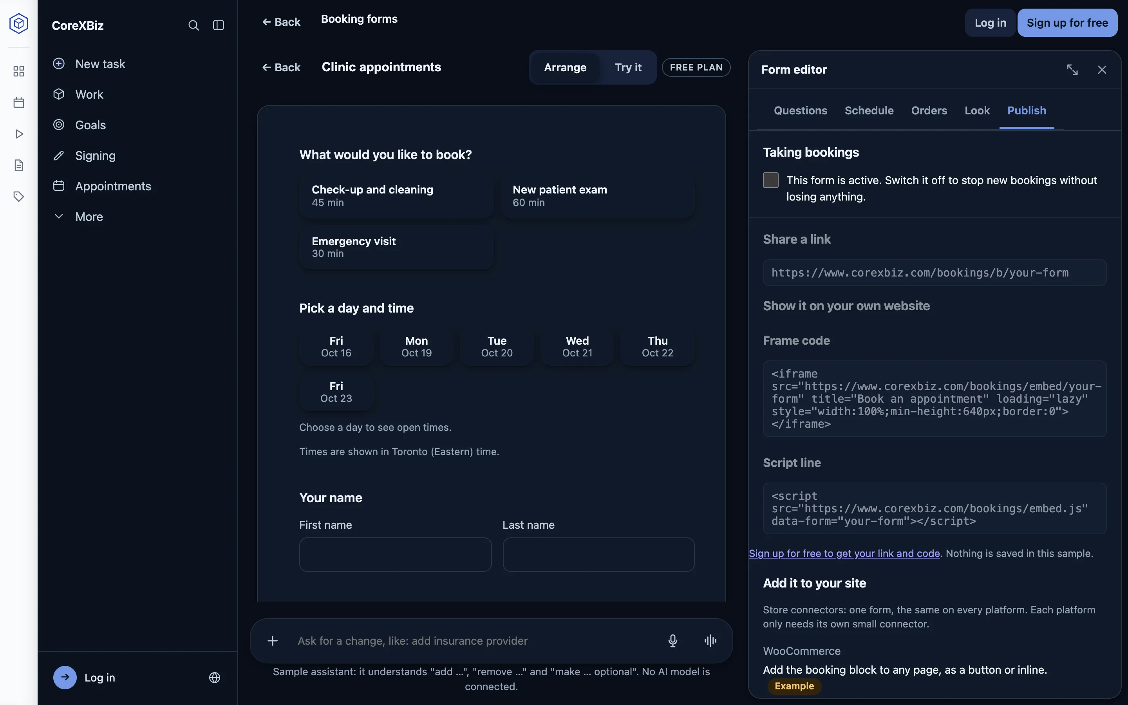Screen dimensions: 1128x705
Task: Click the Sign up for free button
Action: tap(1067, 23)
